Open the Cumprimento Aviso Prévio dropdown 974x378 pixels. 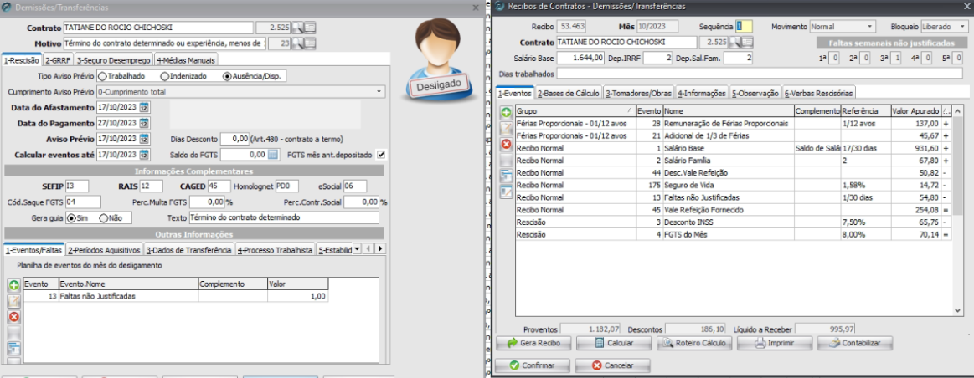pyautogui.click(x=379, y=92)
